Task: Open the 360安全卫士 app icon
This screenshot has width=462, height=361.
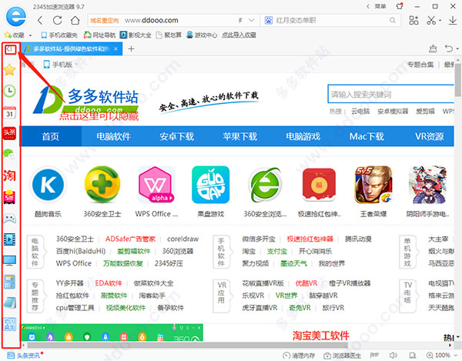Action: click(102, 185)
